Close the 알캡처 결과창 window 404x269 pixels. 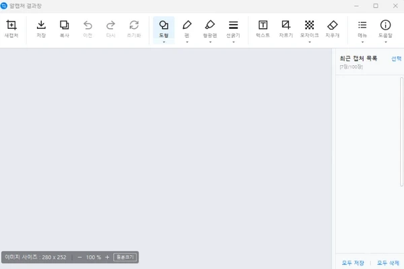pos(395,5)
